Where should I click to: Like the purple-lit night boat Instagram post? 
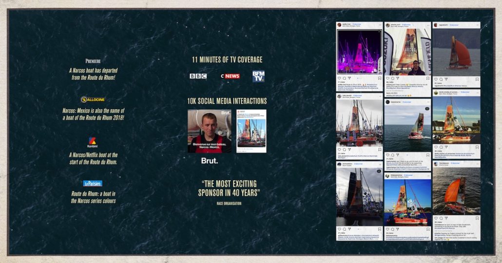coord(339,78)
